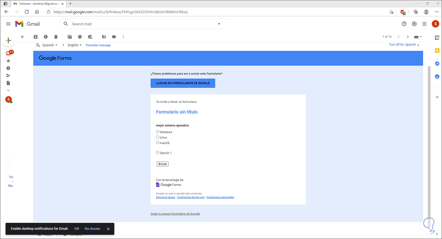Click Turn off for: Spanish

pos(403,45)
